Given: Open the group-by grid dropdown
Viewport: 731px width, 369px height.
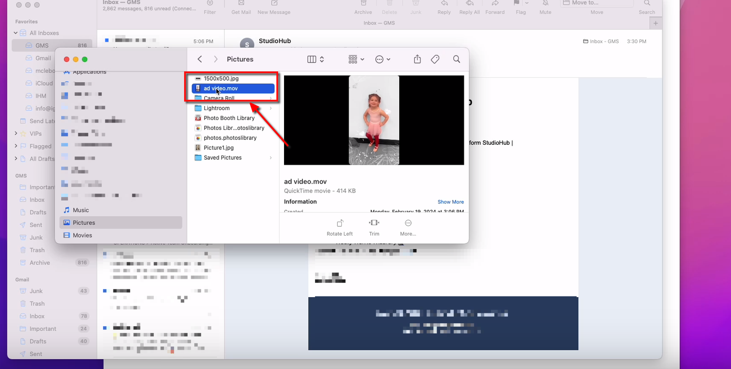Looking at the screenshot, I should pos(356,59).
